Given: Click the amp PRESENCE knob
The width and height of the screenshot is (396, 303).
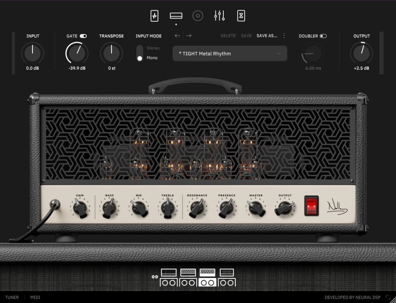Looking at the screenshot, I should [227, 208].
